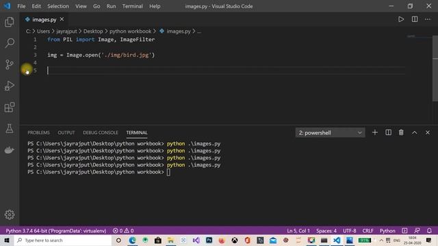The height and width of the screenshot is (246, 438).
Task: Click the minimap at editor top right
Action: [411, 36]
